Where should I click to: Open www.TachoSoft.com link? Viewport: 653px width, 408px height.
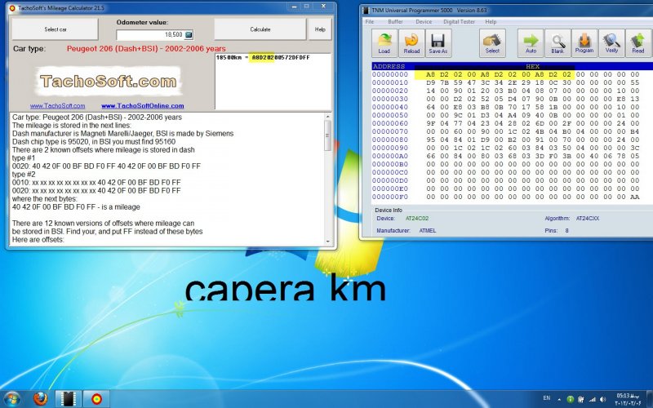(57, 106)
